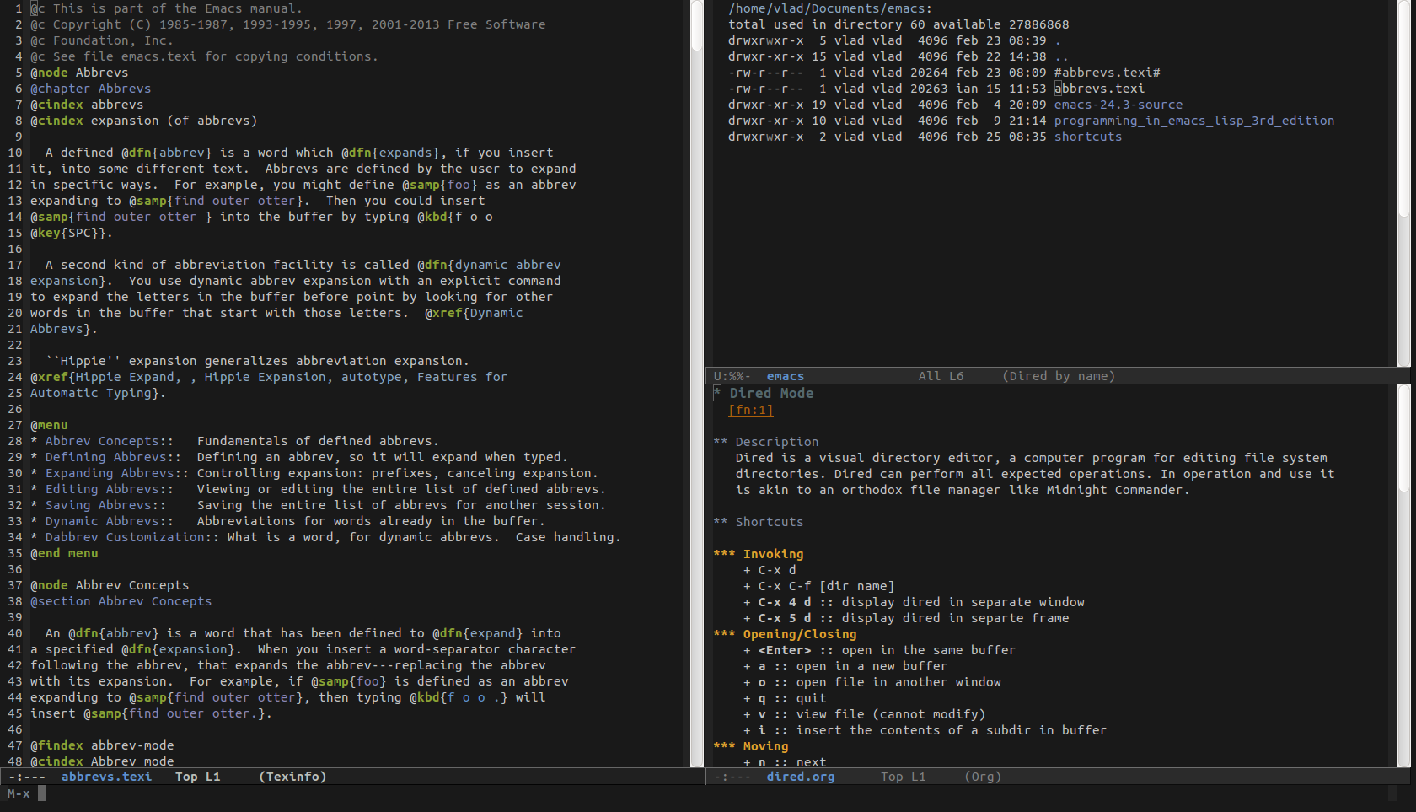Click emacs buffer name in dired mode line
The image size is (1416, 812).
[785, 376]
